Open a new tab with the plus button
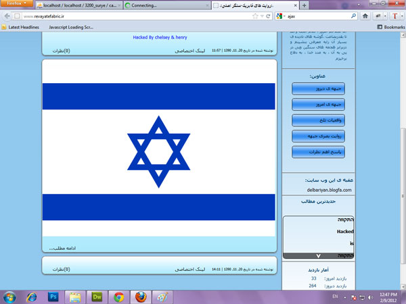This screenshot has width=406, height=304. click(x=304, y=5)
